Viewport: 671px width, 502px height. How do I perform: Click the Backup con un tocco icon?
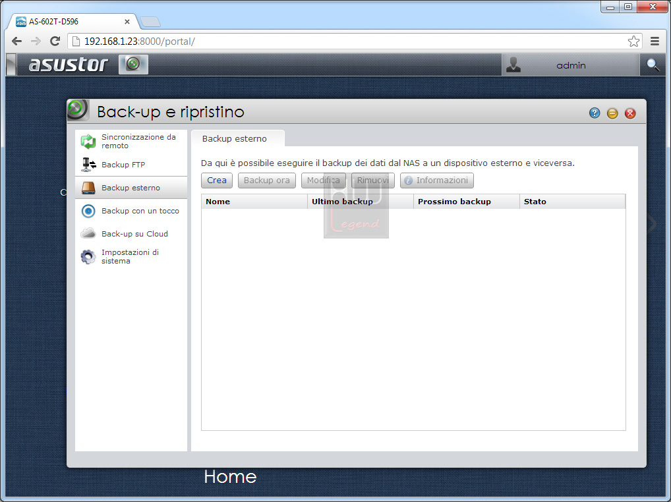(x=88, y=211)
